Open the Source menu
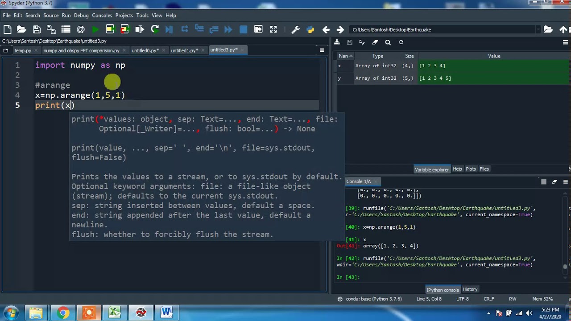 pos(51,15)
